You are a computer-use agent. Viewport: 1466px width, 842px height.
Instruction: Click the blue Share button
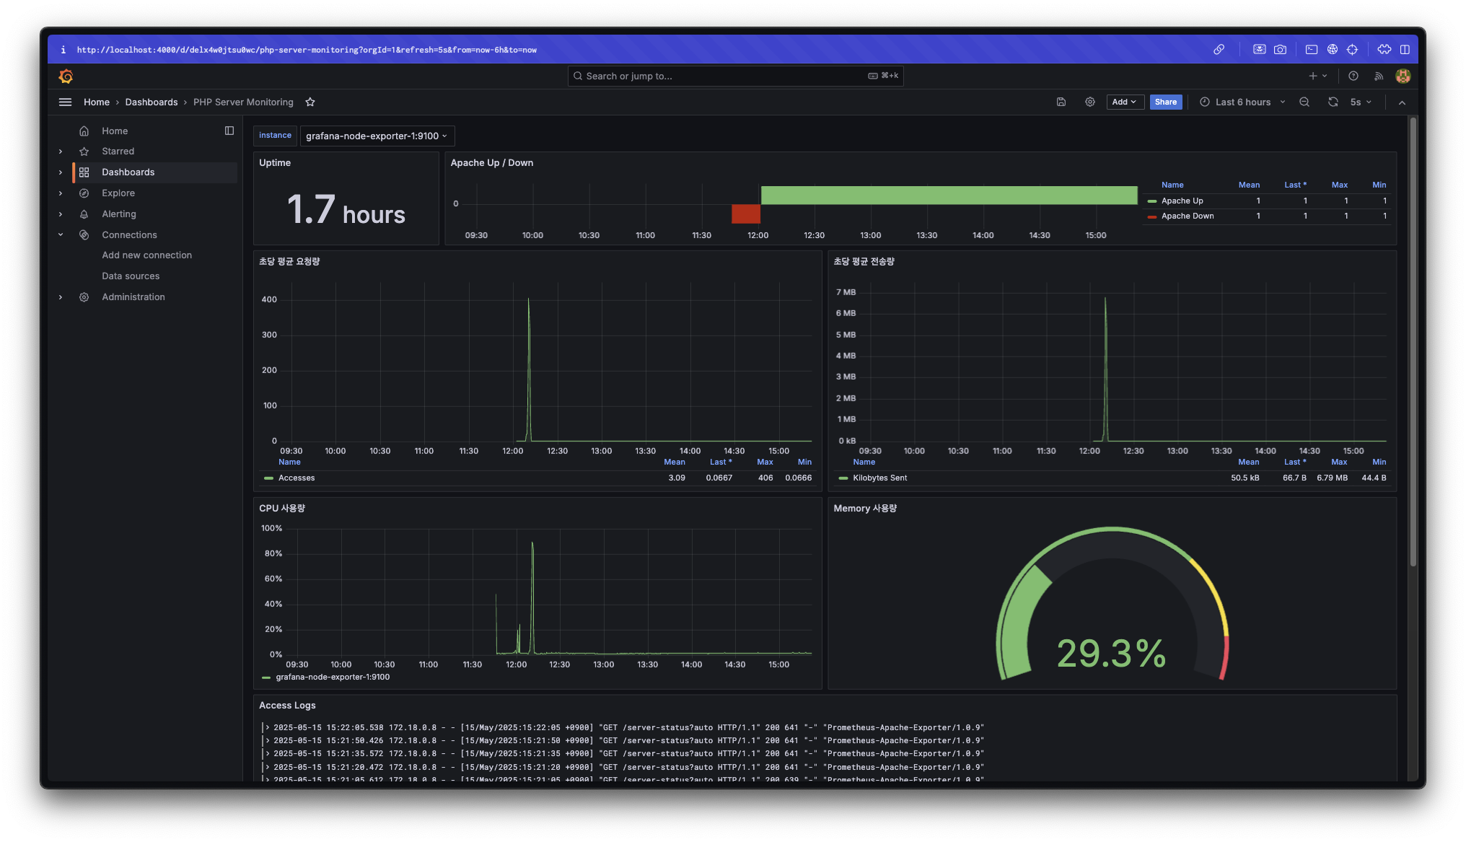click(1165, 102)
